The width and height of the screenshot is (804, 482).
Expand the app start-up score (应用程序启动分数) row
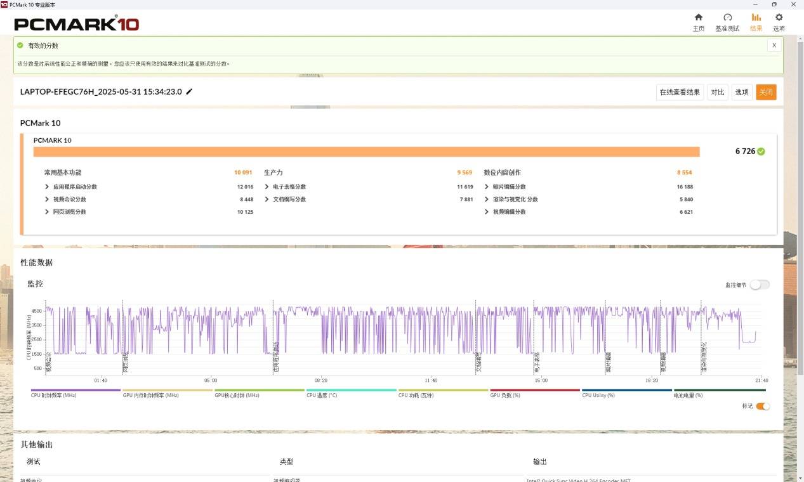(x=48, y=187)
